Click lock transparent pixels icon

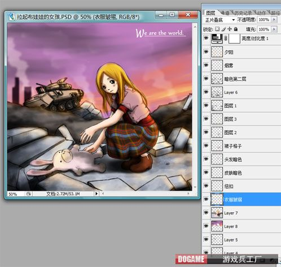click(x=217, y=29)
